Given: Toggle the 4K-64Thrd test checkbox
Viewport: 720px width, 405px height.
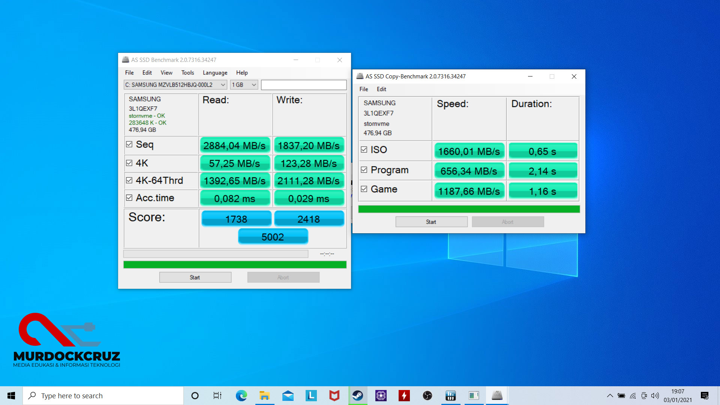Looking at the screenshot, I should [129, 180].
